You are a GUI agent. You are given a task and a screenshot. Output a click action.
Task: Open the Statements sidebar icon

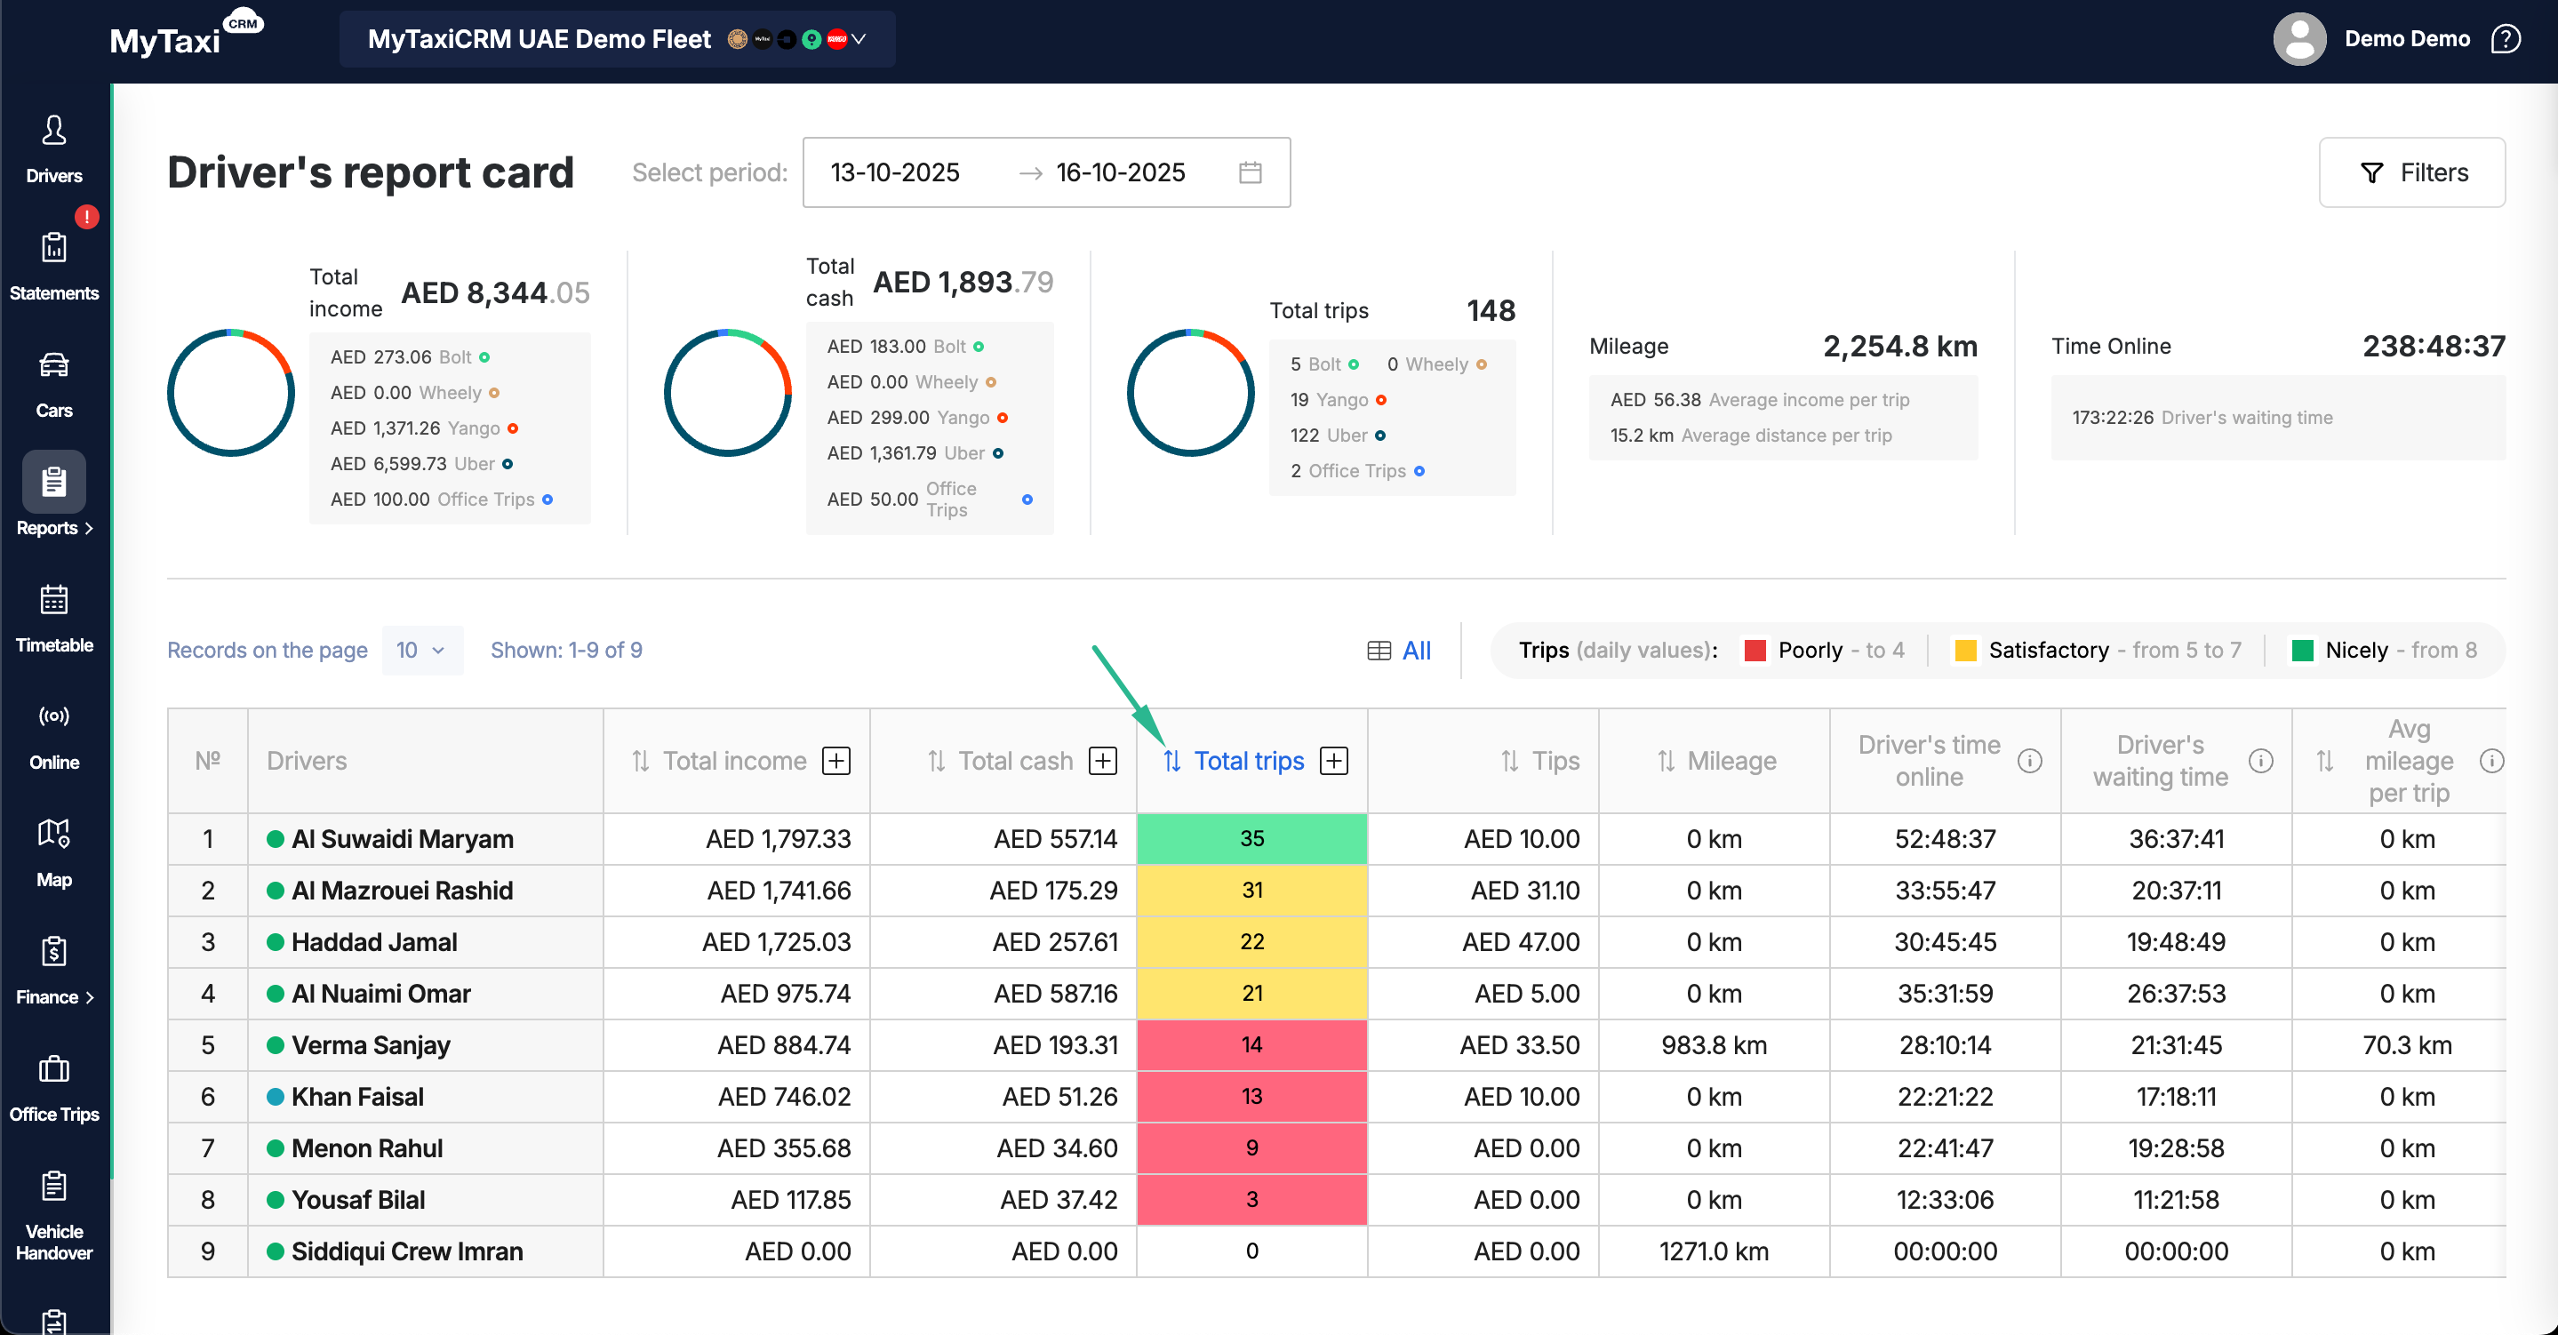point(53,247)
